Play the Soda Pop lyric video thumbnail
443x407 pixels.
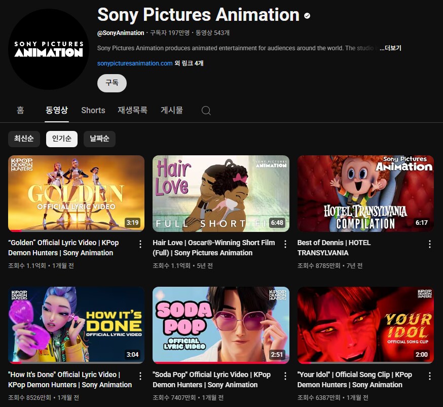click(x=221, y=325)
